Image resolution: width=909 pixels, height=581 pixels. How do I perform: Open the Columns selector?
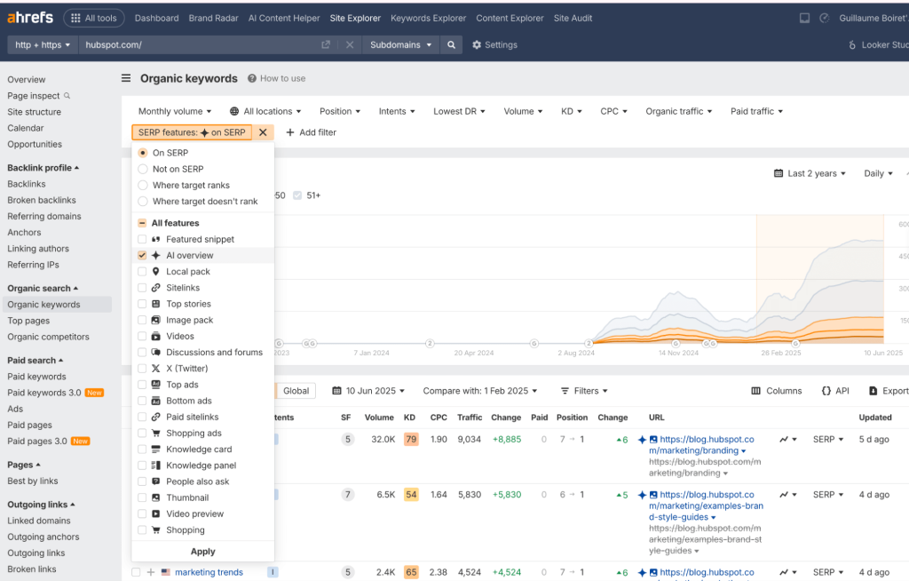click(x=776, y=391)
